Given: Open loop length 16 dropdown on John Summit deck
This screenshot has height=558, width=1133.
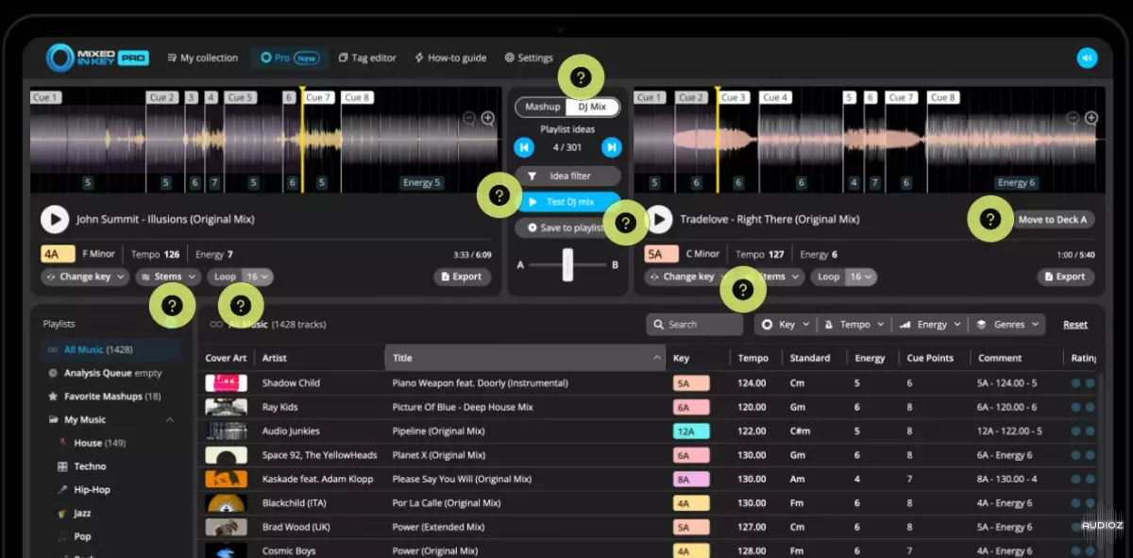Looking at the screenshot, I should pos(258,277).
